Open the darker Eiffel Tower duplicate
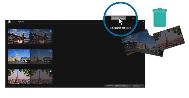The width and height of the screenshot is (189, 98). click(41, 77)
